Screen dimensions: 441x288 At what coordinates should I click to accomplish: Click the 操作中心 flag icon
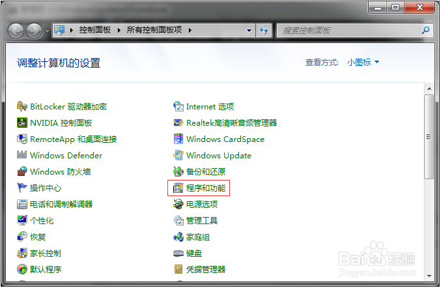click(22, 188)
